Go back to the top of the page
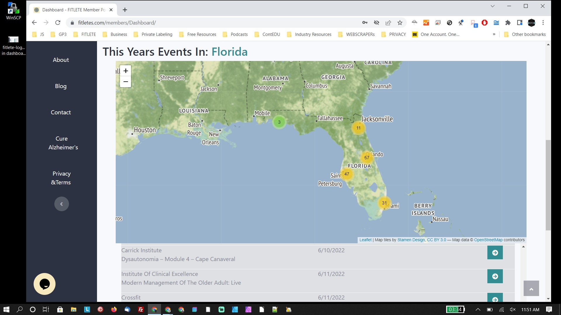 click(531, 288)
